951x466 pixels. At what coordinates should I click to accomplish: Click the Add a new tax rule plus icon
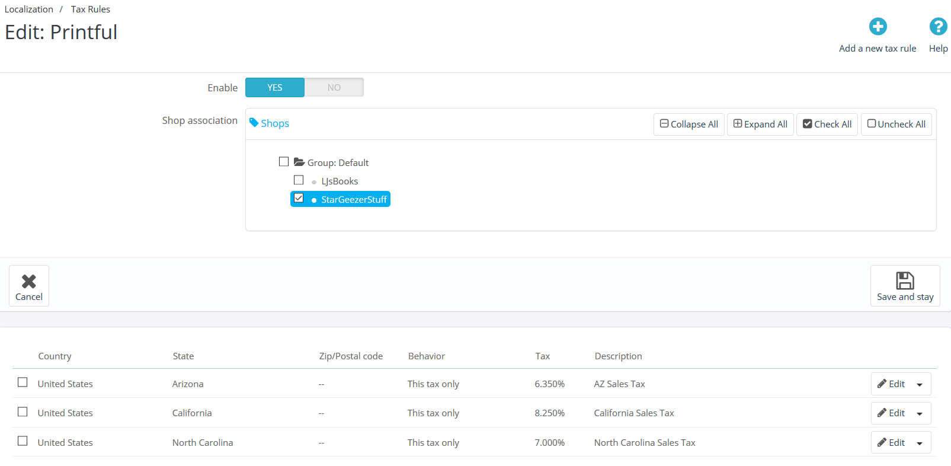click(x=878, y=27)
